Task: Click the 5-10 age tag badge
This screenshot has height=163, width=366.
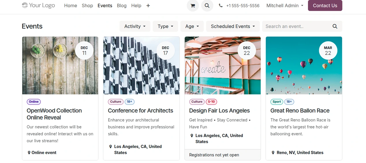Action: click(211, 102)
